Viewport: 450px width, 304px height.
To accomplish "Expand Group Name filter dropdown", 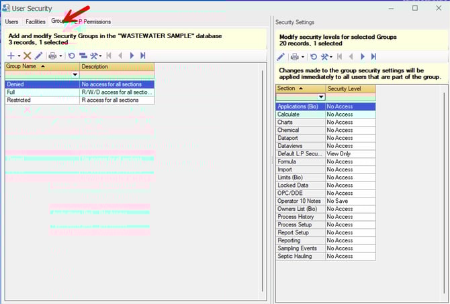I will coord(74,76).
